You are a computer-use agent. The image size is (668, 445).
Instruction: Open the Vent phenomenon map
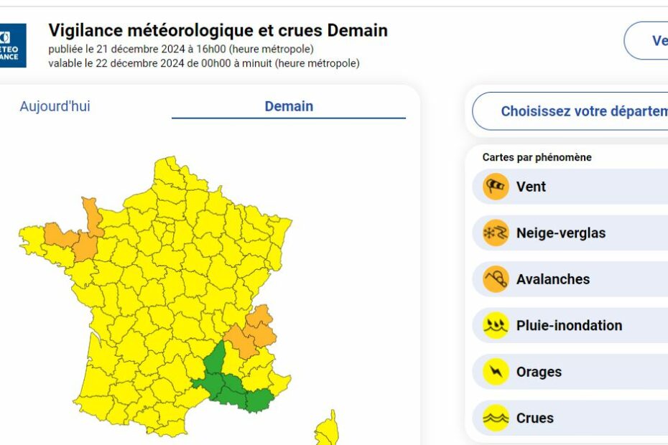point(570,187)
